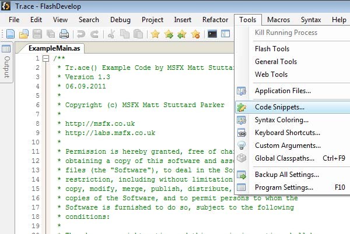Viewport: 350px width, 234px height.
Task: Choose Syntax Coloring... menu entry
Action: pyautogui.click(x=293, y=120)
